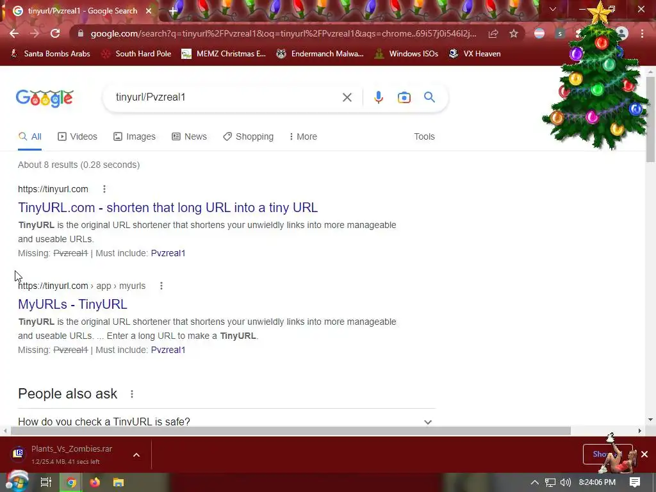Click 'Pvzreal1' must-include link in first result
656x492 pixels.
pyautogui.click(x=168, y=253)
